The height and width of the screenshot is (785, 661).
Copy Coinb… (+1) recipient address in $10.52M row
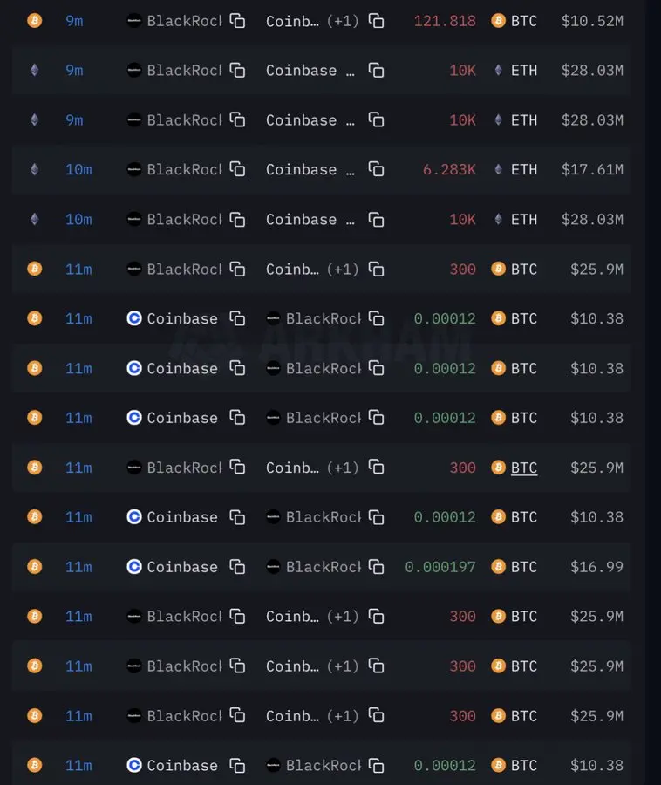pyautogui.click(x=377, y=21)
